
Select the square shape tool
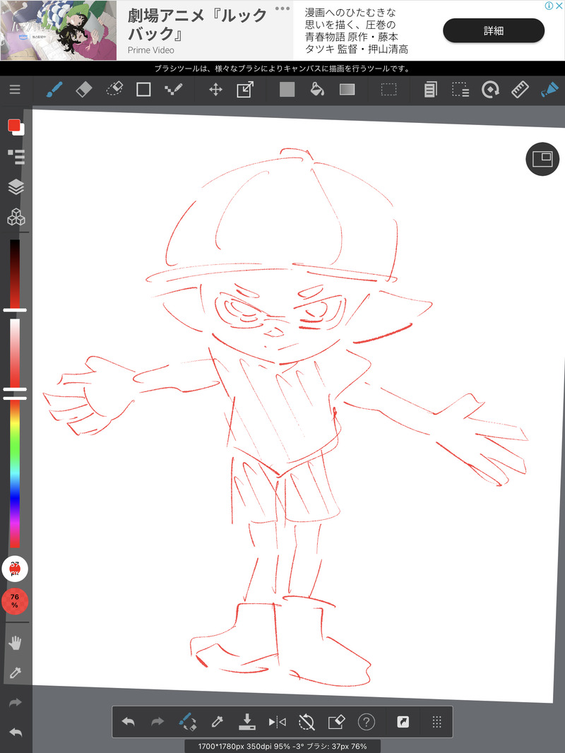(x=143, y=89)
